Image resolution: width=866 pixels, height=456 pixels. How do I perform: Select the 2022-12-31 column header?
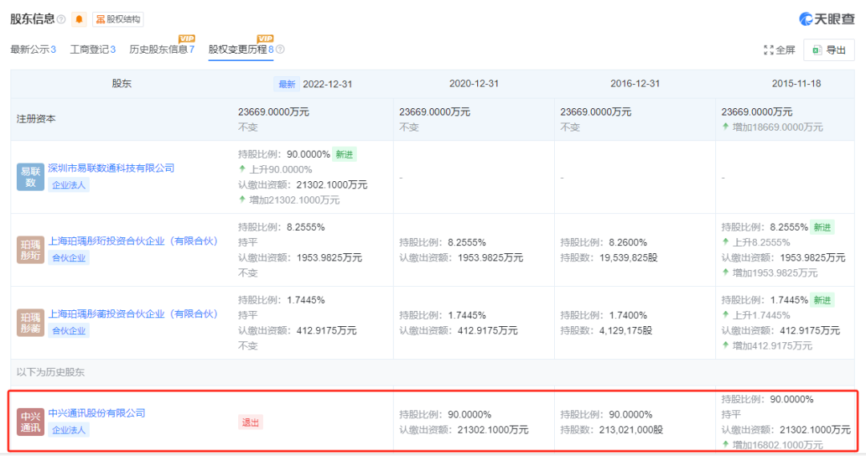[x=327, y=84]
